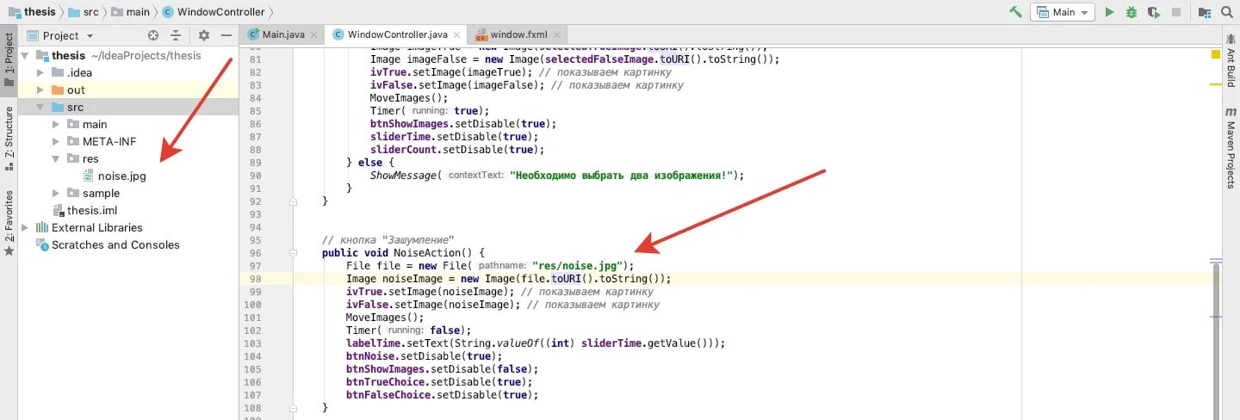Click the Locate/Scroll from Source target icon
The image size is (1240, 420).
click(153, 35)
